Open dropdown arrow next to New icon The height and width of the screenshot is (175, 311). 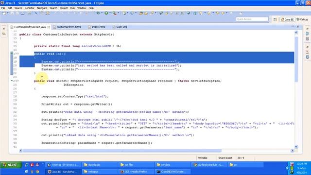tap(8, 13)
